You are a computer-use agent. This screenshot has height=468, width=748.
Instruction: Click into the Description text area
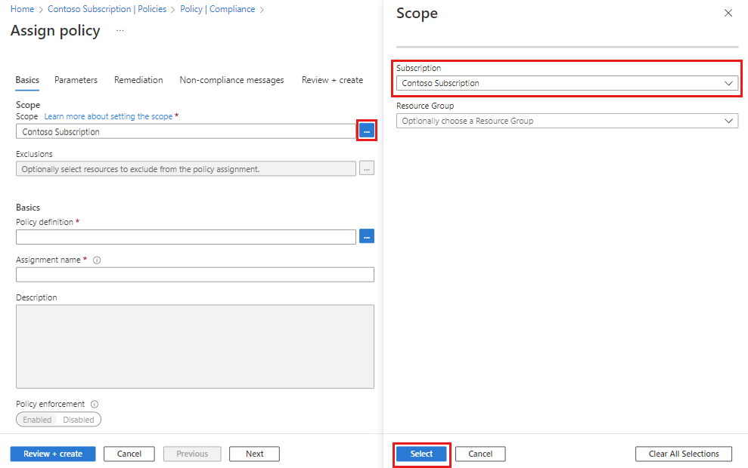click(x=195, y=346)
